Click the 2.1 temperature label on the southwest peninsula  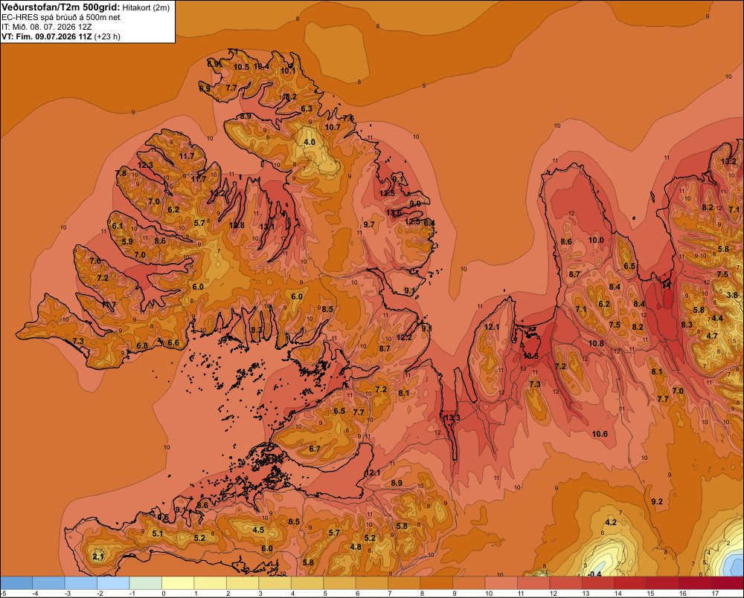(x=98, y=556)
